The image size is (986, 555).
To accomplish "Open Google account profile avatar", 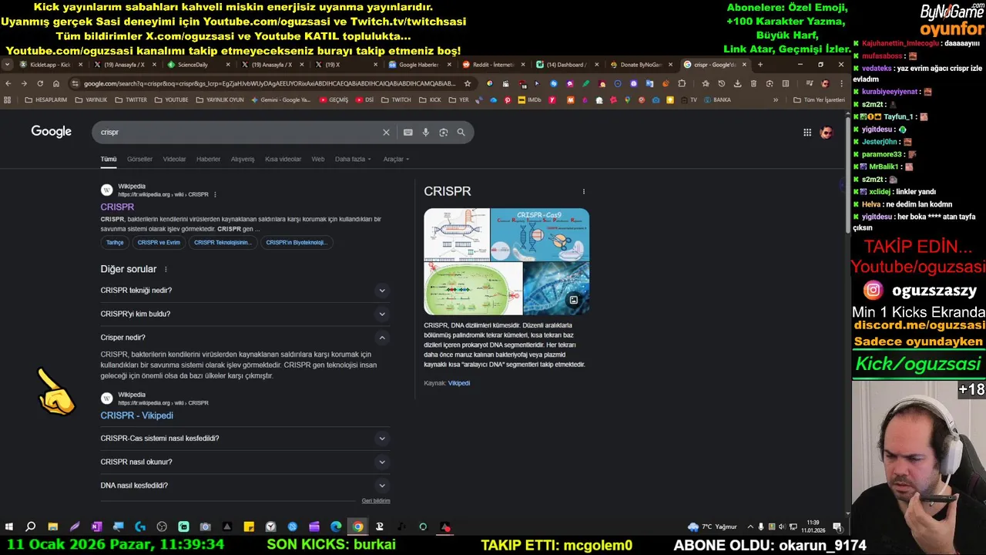I will pos(827,133).
